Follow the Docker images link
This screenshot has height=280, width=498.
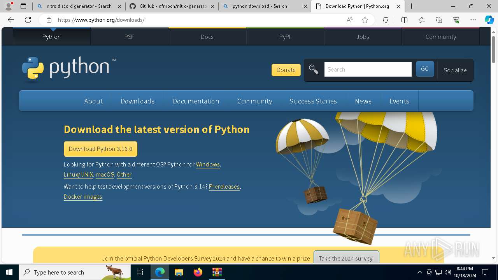click(83, 197)
